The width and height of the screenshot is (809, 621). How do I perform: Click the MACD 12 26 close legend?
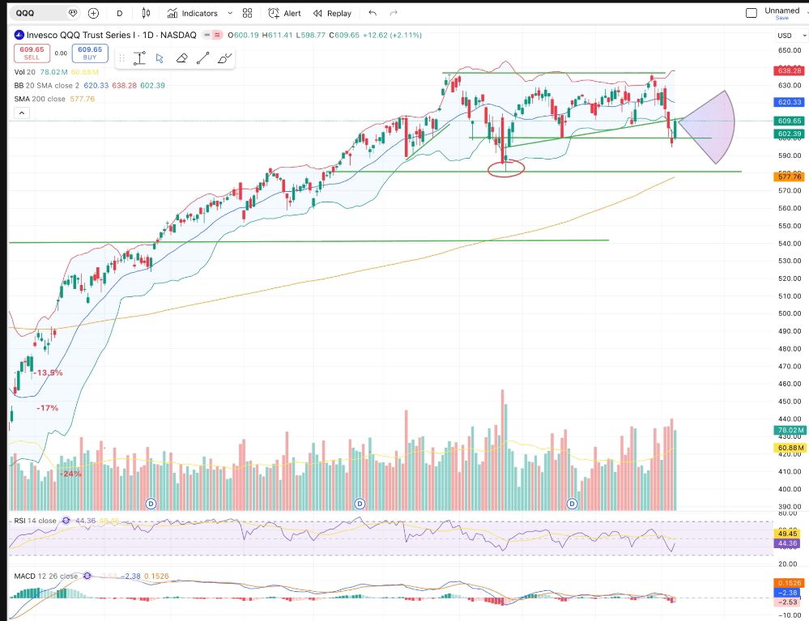(x=46, y=576)
